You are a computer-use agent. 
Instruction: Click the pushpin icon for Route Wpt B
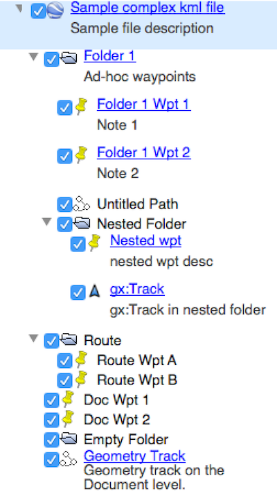tap(82, 379)
